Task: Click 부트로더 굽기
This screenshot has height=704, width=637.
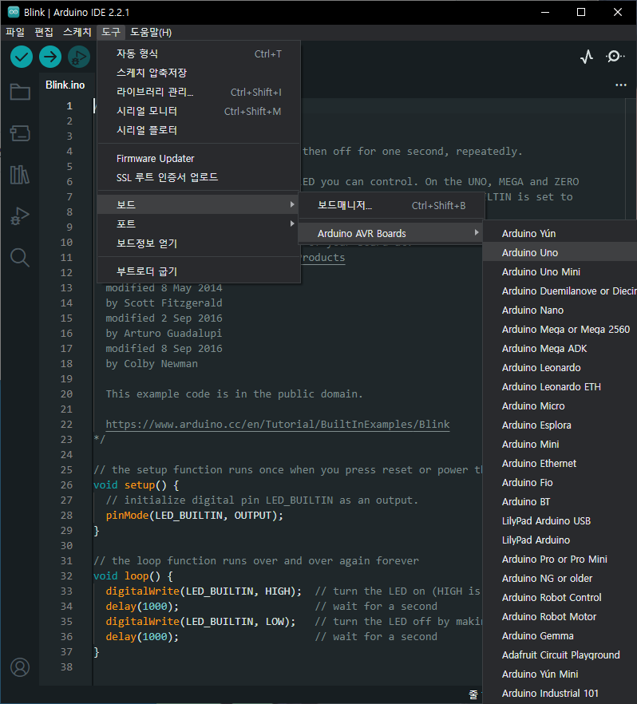Action: pyautogui.click(x=199, y=271)
